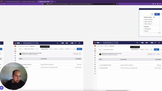Click the Code owners button in right mockup
162x91 pixels.
pos(135,50)
